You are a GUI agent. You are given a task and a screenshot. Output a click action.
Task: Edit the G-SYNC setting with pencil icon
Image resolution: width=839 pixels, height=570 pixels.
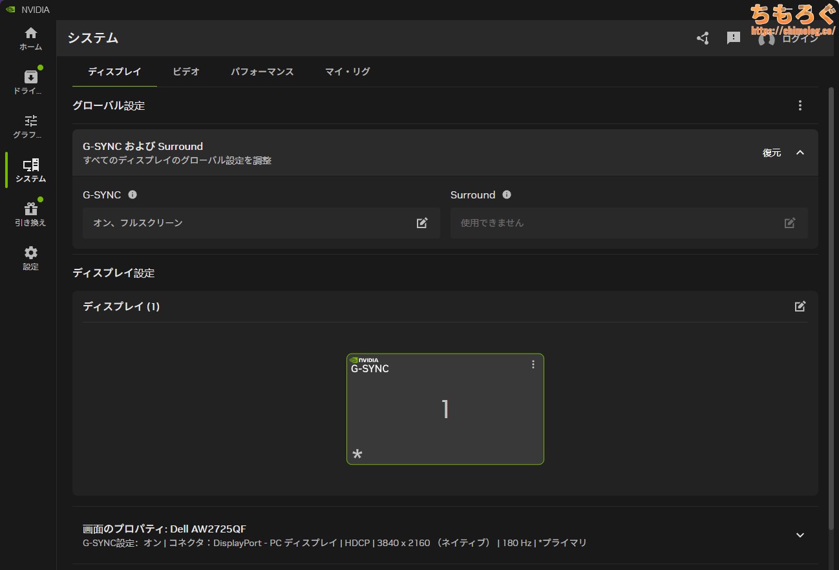click(422, 223)
